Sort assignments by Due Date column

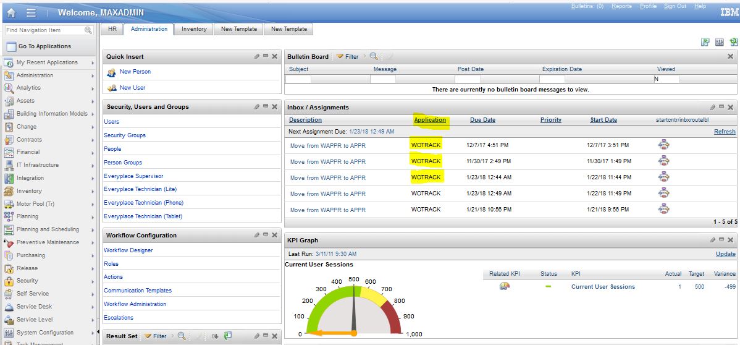click(482, 120)
